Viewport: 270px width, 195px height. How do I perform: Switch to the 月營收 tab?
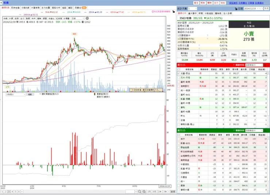tap(80, 8)
